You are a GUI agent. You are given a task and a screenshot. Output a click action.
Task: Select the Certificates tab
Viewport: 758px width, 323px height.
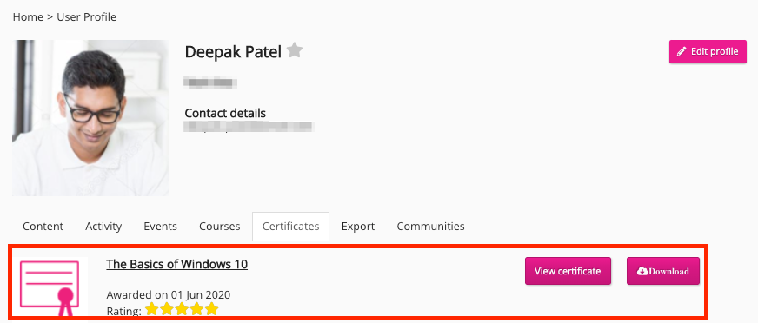pyautogui.click(x=290, y=227)
